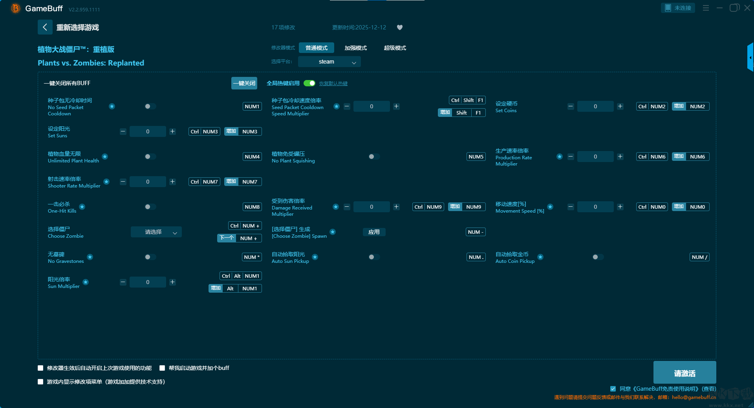
Task: Enable Unlimited Plant Health switch
Action: (150, 157)
